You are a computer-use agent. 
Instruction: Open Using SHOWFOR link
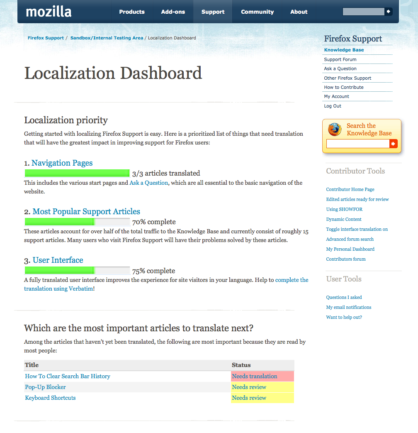pos(344,209)
